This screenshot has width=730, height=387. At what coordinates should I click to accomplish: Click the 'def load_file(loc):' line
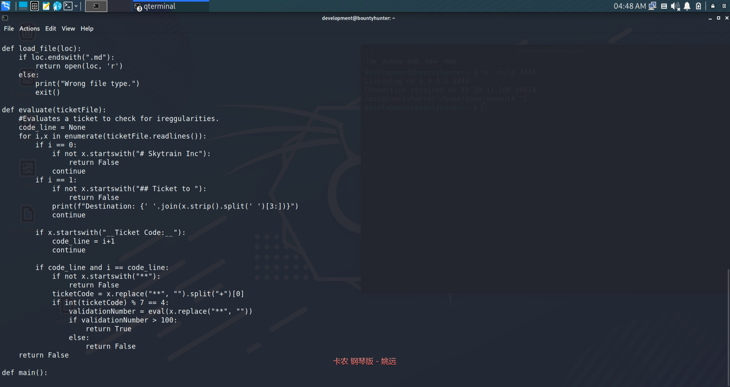(41, 49)
